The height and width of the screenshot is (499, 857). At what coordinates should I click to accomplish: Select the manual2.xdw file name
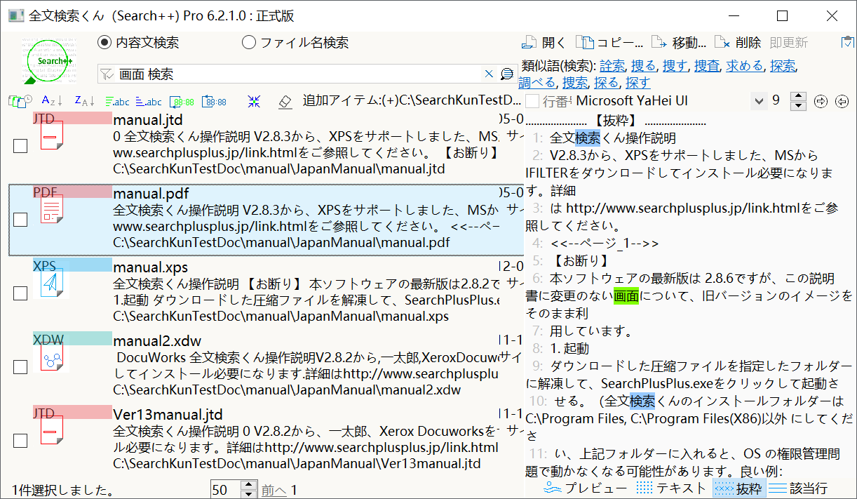point(156,340)
